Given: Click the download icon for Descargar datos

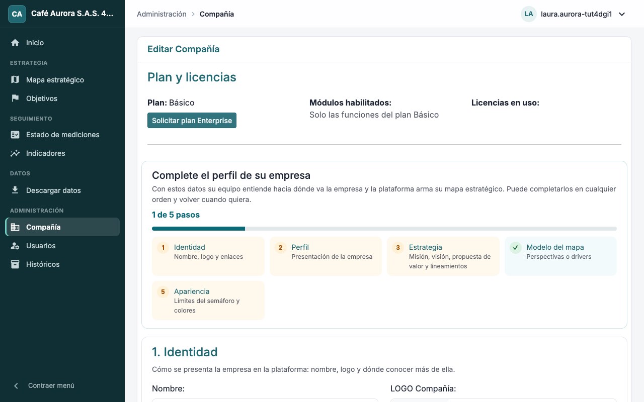Looking at the screenshot, I should 15,190.
